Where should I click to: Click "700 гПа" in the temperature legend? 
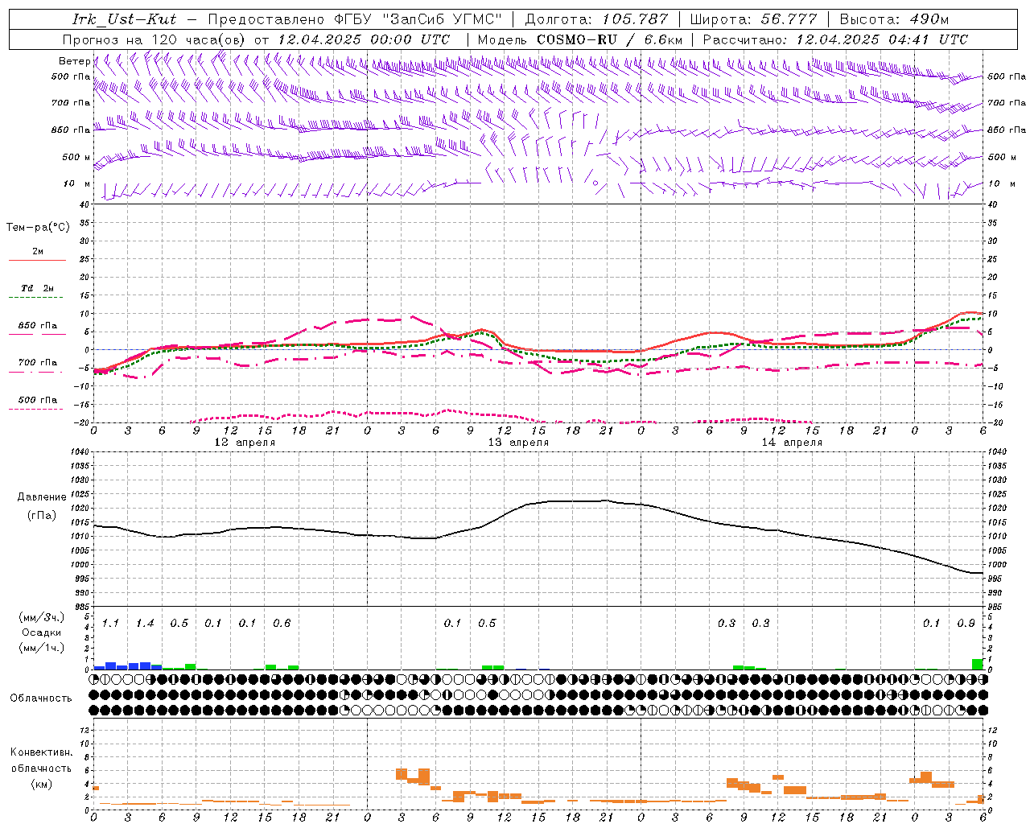point(38,362)
